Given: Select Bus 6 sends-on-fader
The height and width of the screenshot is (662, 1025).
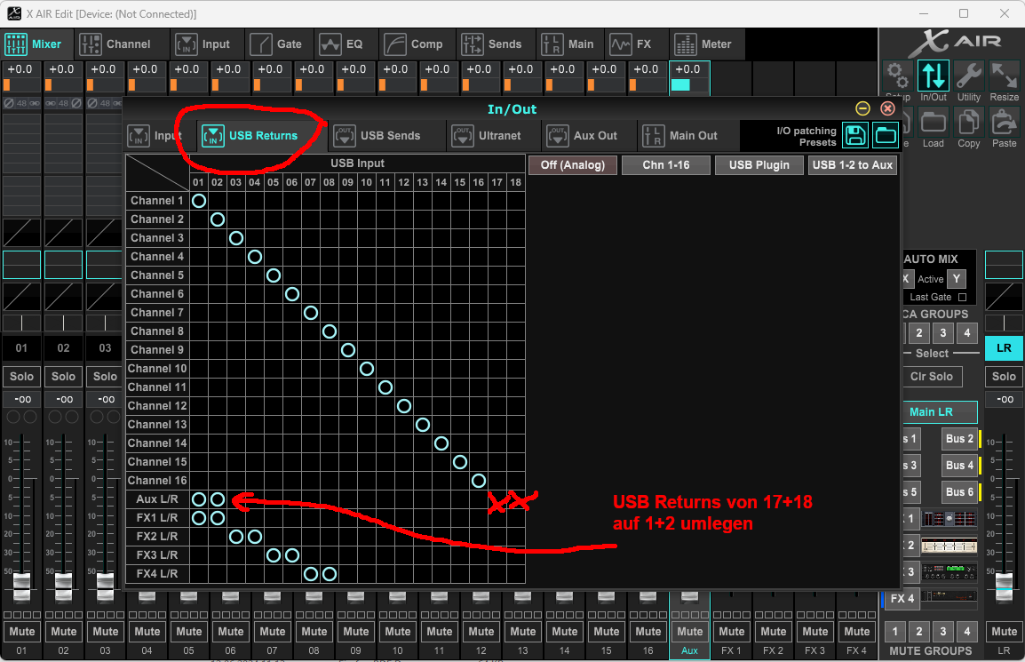Looking at the screenshot, I should (959, 492).
